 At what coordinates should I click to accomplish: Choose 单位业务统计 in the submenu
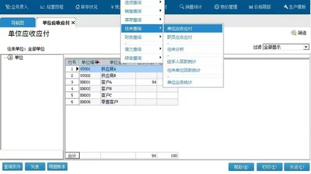pos(193,83)
